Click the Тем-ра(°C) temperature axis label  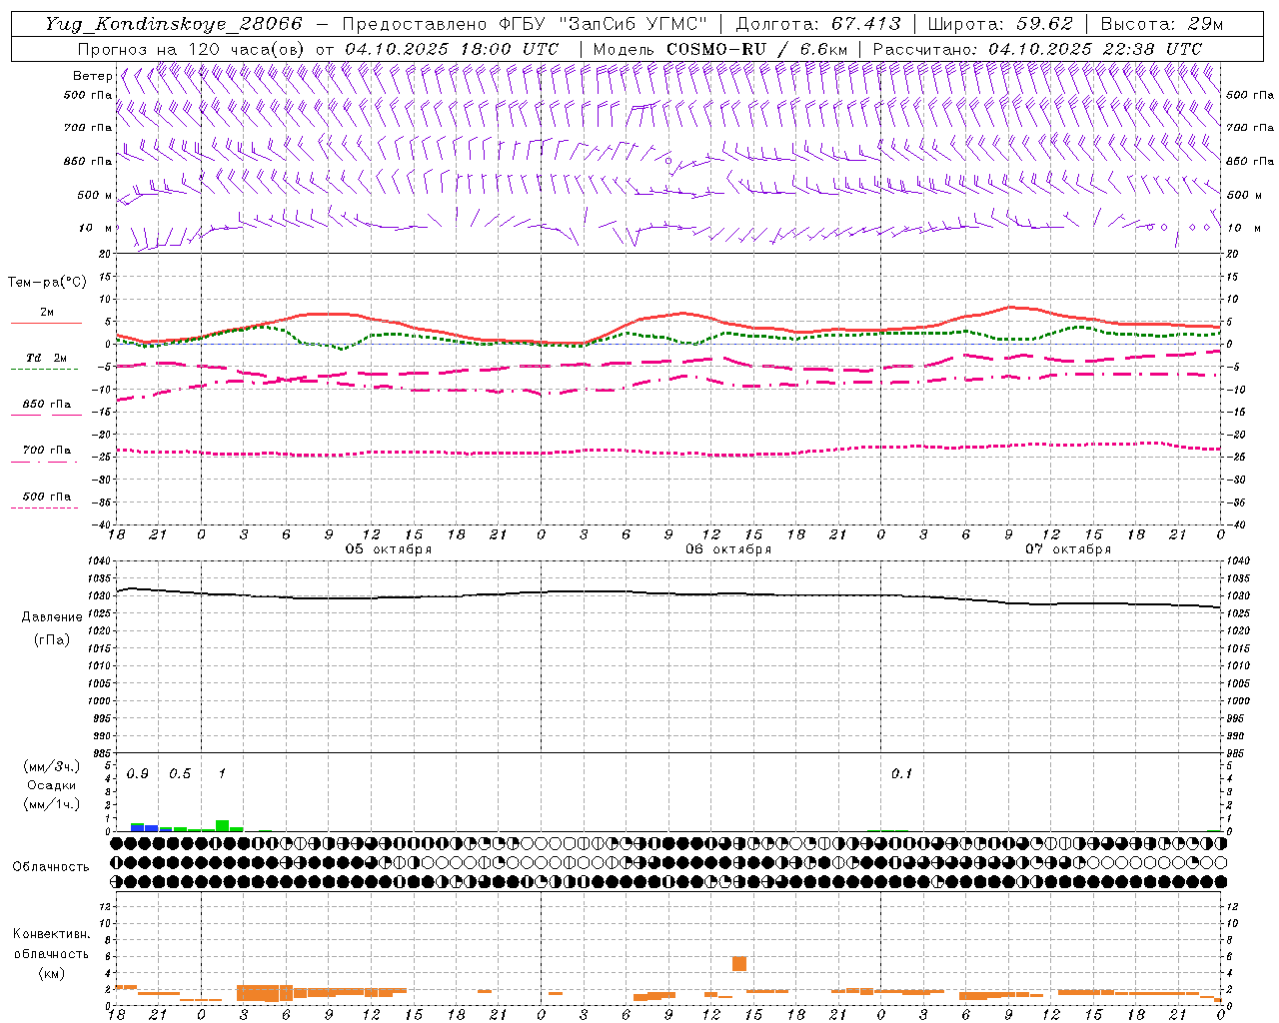(x=47, y=282)
